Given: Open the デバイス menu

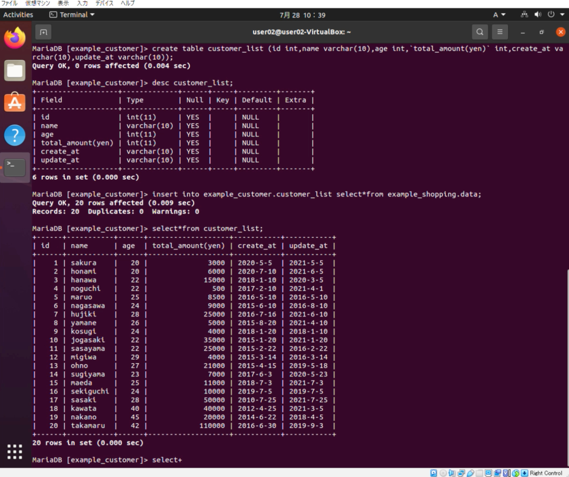Looking at the screenshot, I should (104, 3).
